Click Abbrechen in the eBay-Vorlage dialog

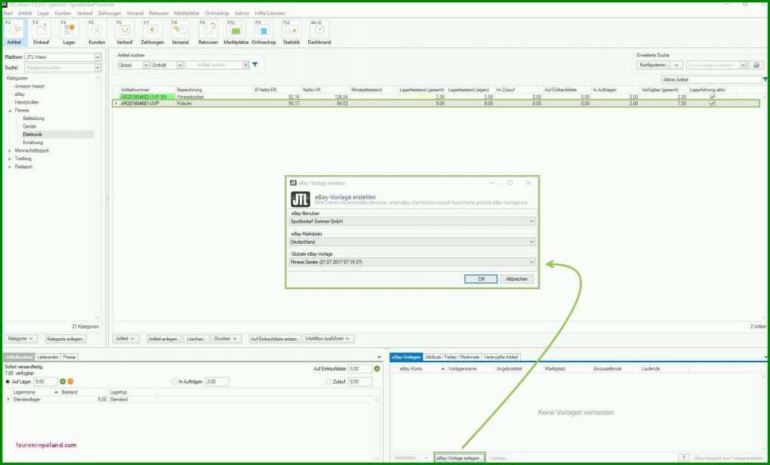click(x=516, y=279)
